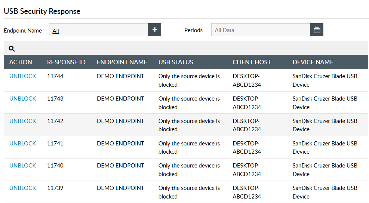Unblock response ID 11740
Screen dimensions: 369x203
[x=23, y=166]
